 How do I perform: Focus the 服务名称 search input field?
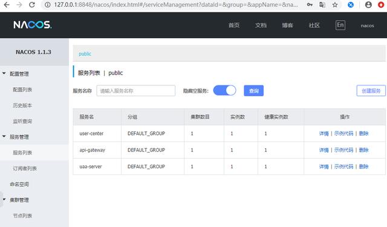click(135, 91)
